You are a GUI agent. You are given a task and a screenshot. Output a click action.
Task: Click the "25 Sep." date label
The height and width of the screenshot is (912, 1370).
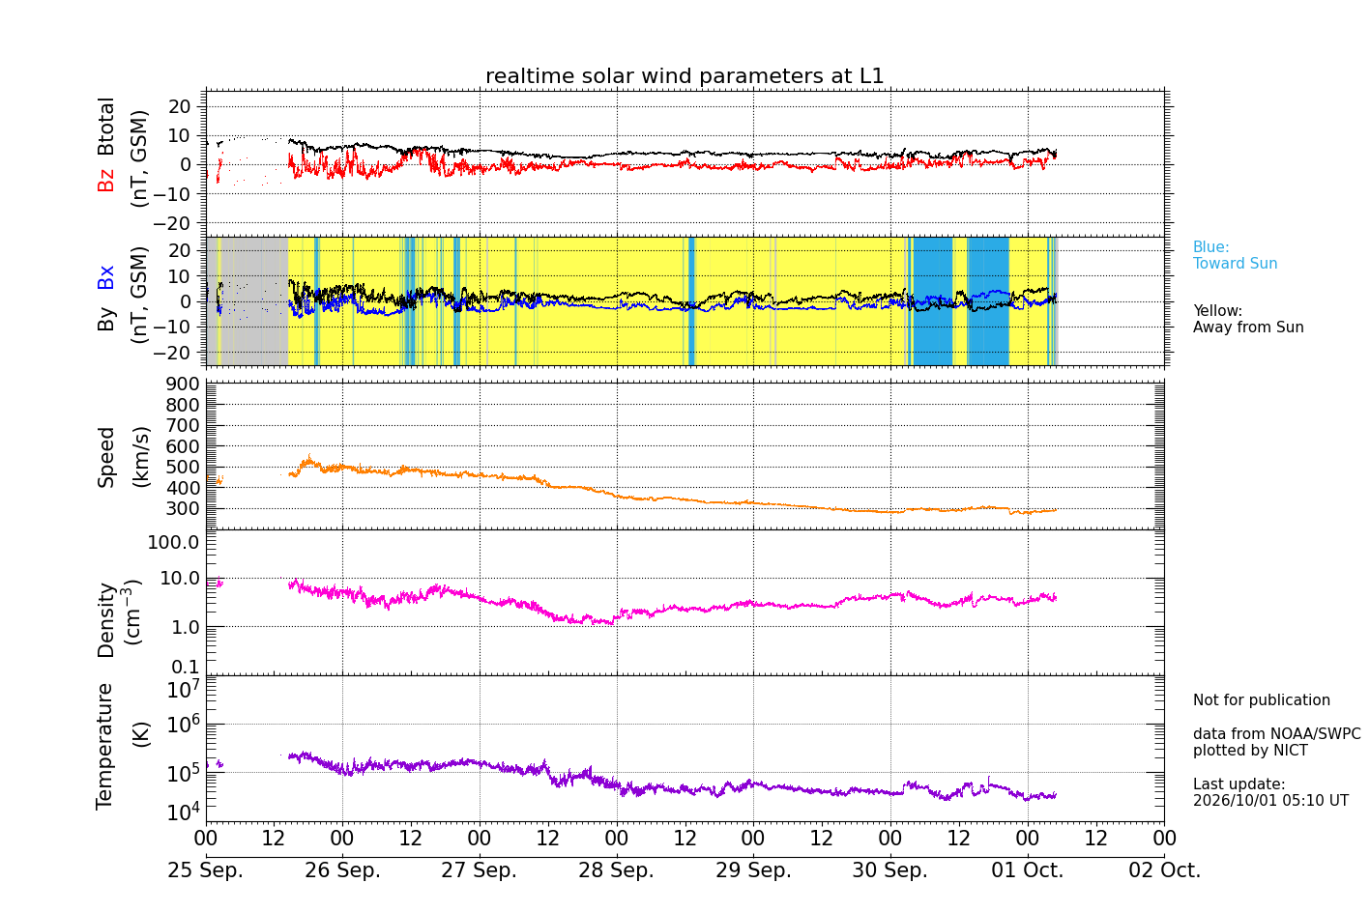click(206, 870)
